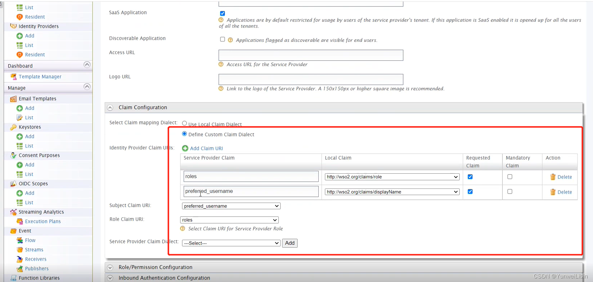Click the List icon under Email Templates
Viewport: 593px width, 282px height.
pyautogui.click(x=19, y=117)
